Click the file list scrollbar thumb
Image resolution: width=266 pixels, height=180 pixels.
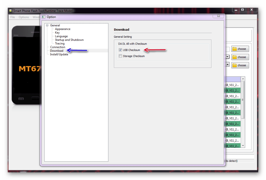[243, 100]
